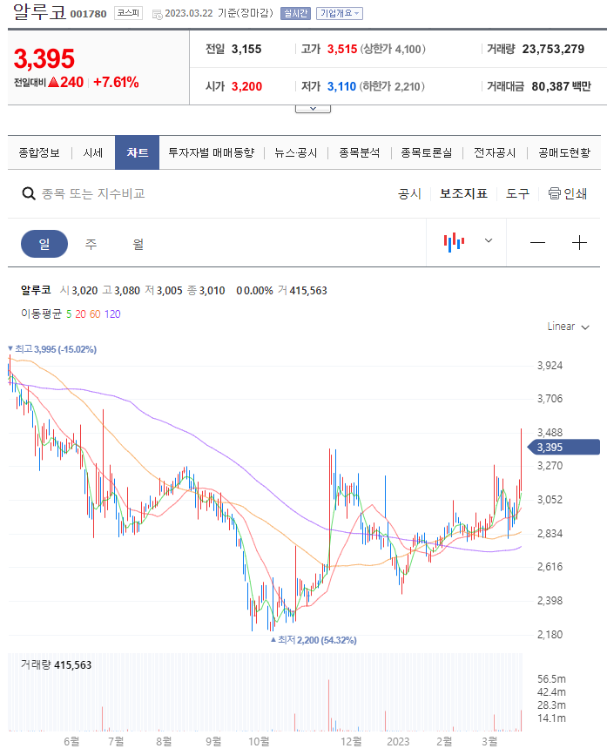
Task: Click the stock code 001780
Action: coord(89,14)
